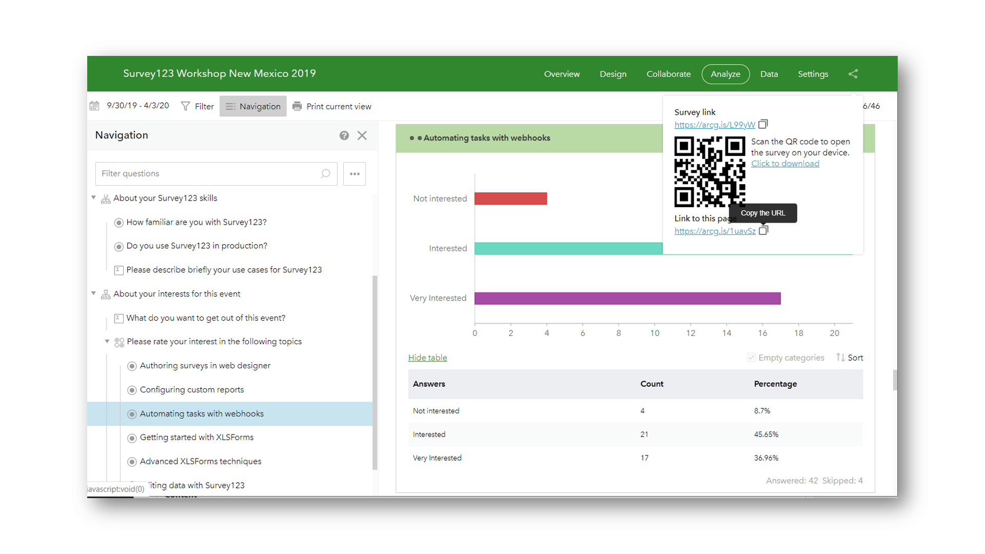Open the Collaborate tab
The width and height of the screenshot is (985, 554).
(668, 74)
